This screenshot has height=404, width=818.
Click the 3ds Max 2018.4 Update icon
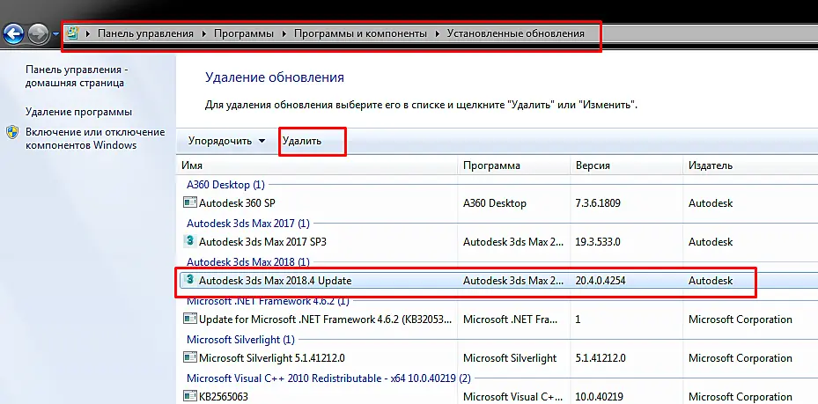(x=190, y=280)
